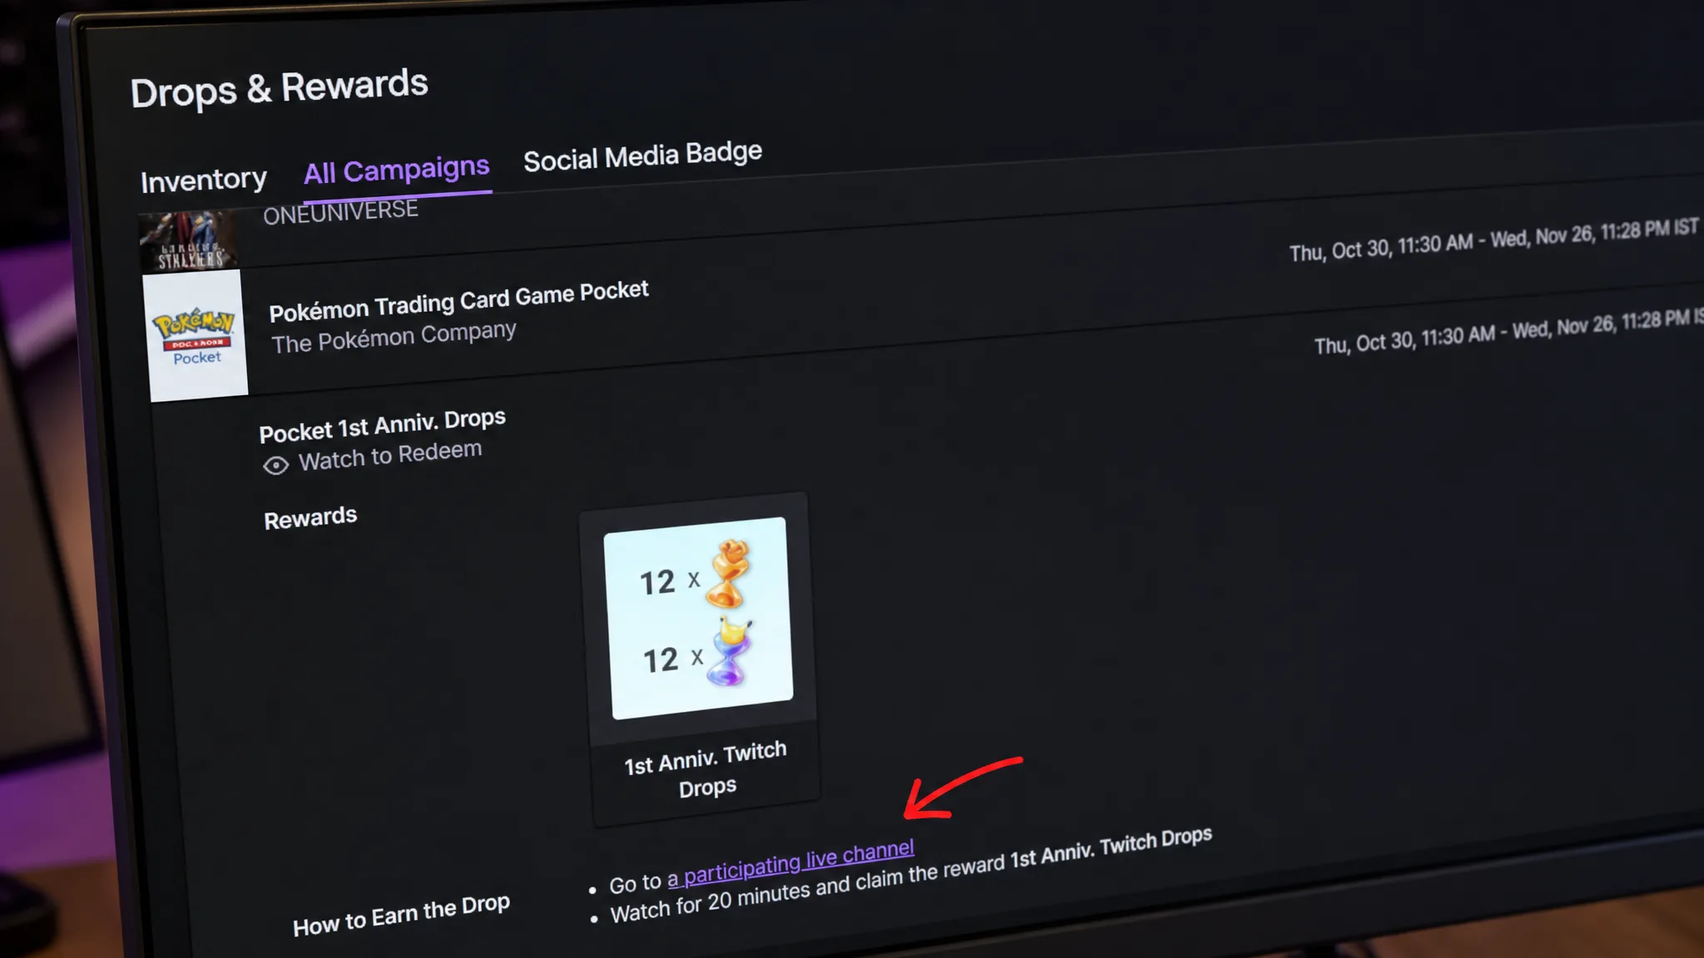
Task: Click the Pokémon Trading Card Game Pocket title
Action: (458, 301)
